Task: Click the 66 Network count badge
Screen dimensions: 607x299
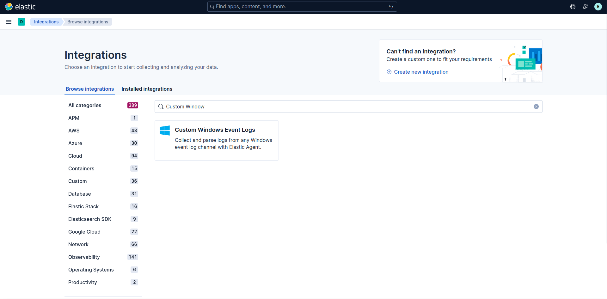Action: (134, 244)
